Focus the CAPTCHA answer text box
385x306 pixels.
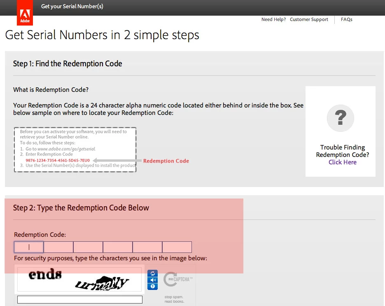point(80,299)
